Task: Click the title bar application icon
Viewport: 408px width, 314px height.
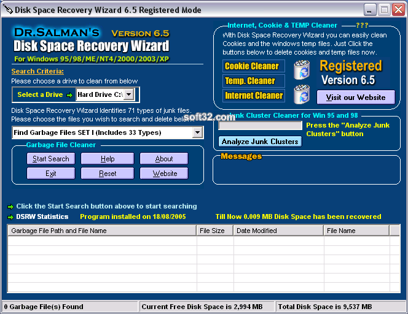Action: click(7, 10)
